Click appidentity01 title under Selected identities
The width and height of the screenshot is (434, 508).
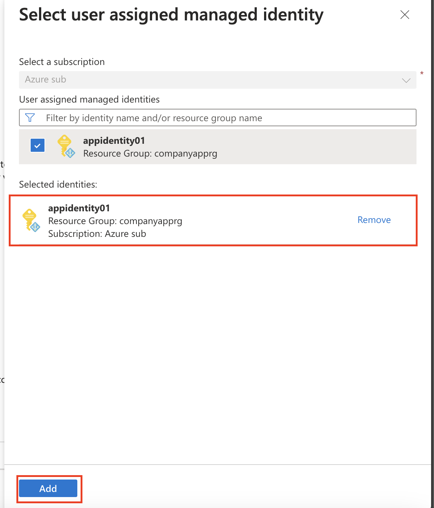pos(79,208)
